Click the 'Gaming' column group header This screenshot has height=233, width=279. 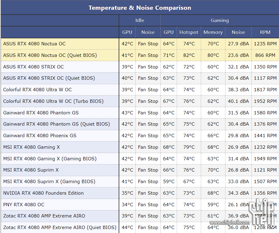[x=220, y=20]
